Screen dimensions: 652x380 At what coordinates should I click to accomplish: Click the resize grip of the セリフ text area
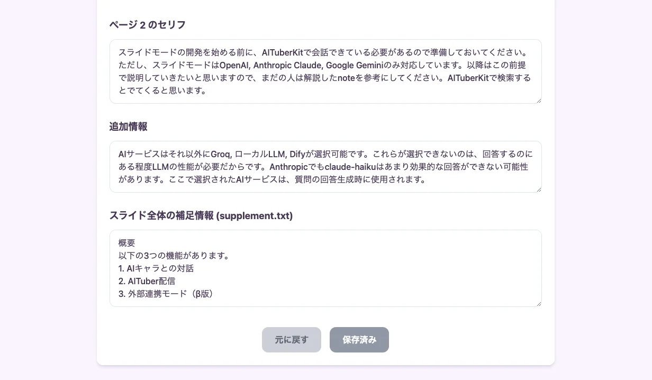(x=539, y=101)
